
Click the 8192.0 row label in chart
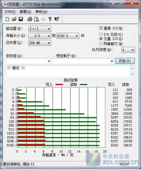[x=12, y=145]
